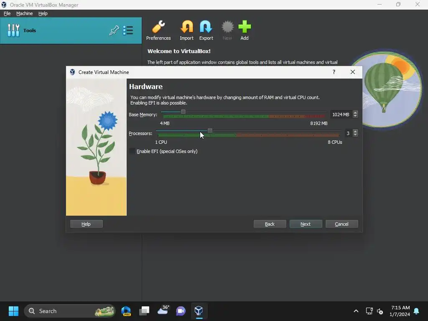Decrease Base Memory with the down arrow
The height and width of the screenshot is (321, 428).
355,116
